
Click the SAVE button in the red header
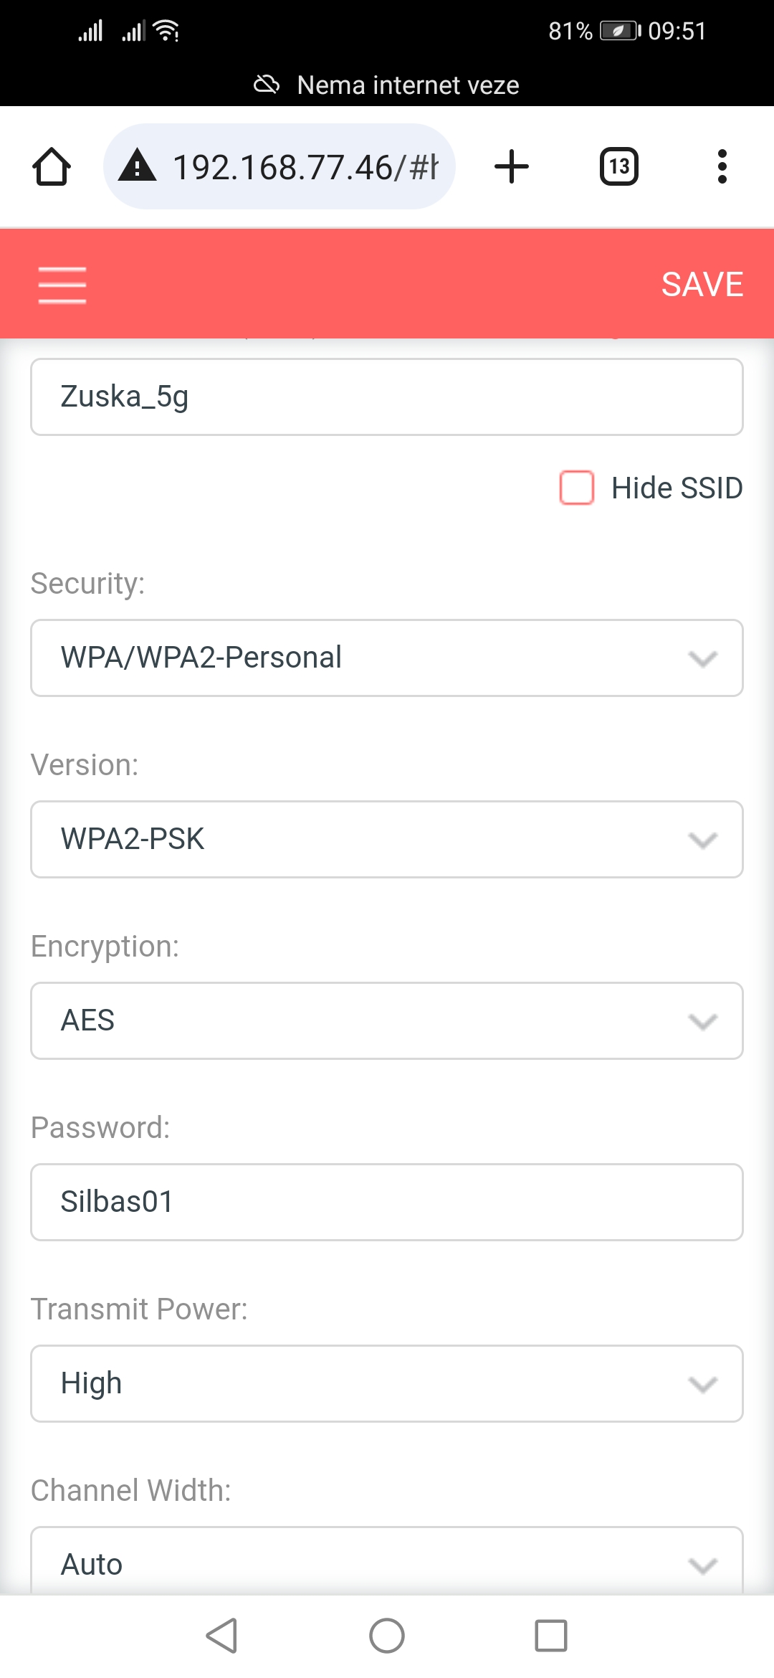coord(702,285)
